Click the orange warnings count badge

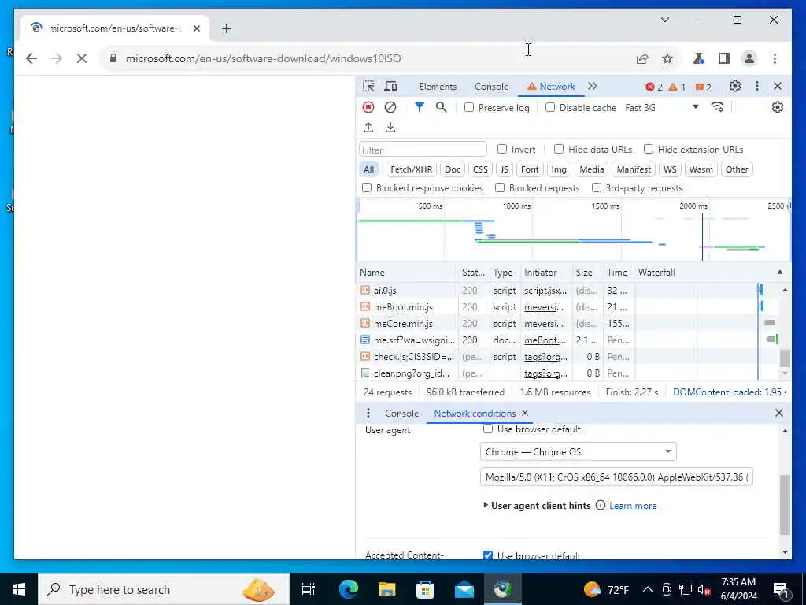[x=676, y=87]
